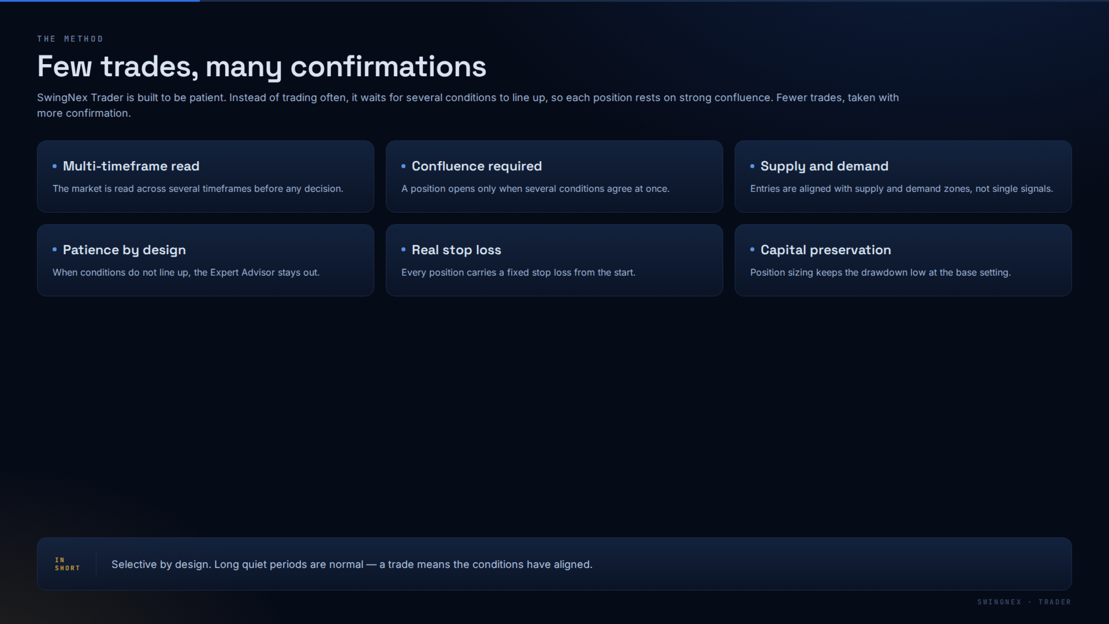Select the Multi-timeframe read card title

[131, 166]
